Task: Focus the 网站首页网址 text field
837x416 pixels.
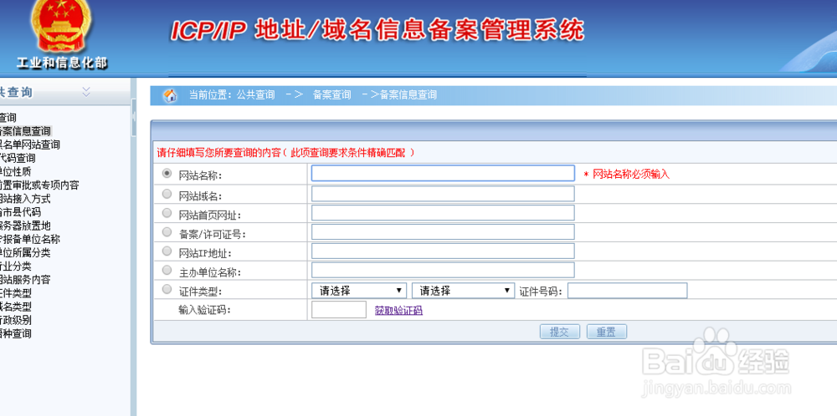Action: point(443,213)
